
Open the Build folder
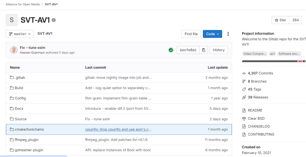pyautogui.click(x=19, y=88)
